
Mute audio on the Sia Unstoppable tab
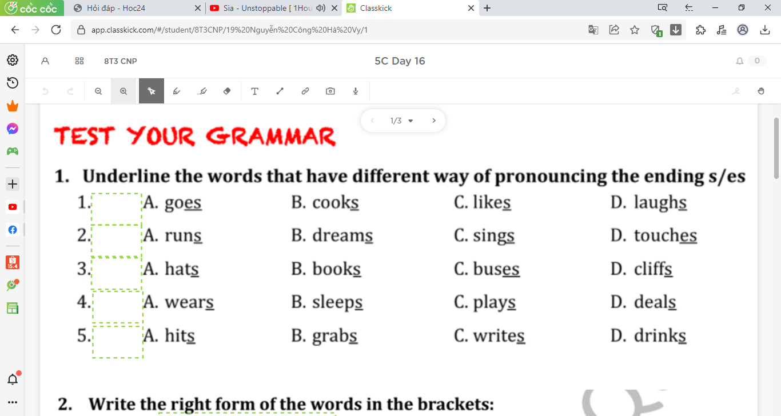pyautogui.click(x=320, y=8)
